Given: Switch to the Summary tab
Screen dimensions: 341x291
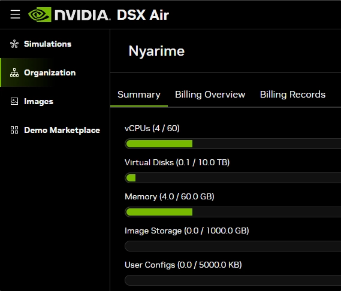Looking at the screenshot, I should (139, 95).
